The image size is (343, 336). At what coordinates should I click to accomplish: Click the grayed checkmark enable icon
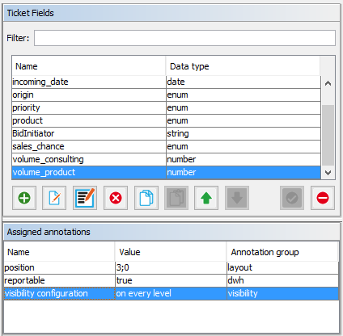[x=292, y=198]
